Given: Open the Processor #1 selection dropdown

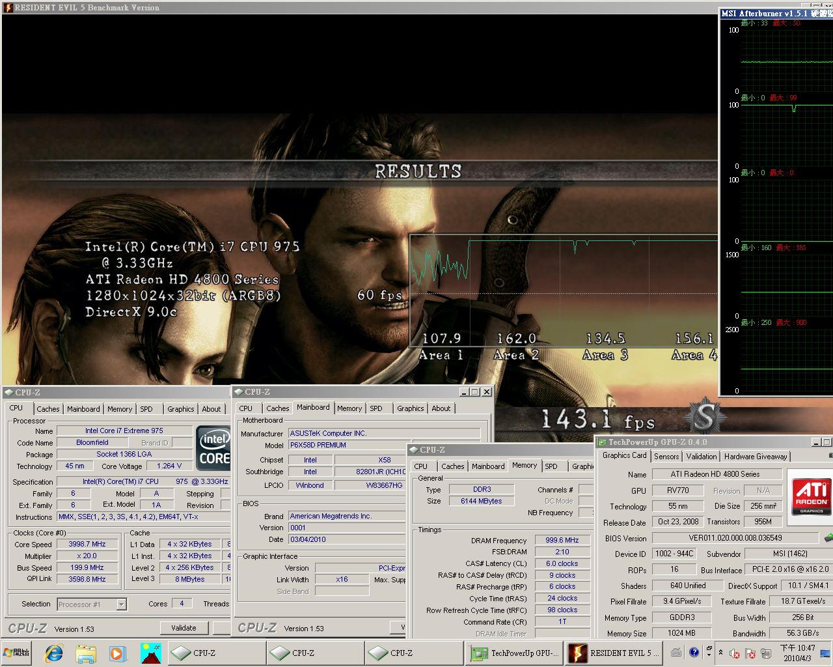Looking at the screenshot, I should (x=121, y=604).
